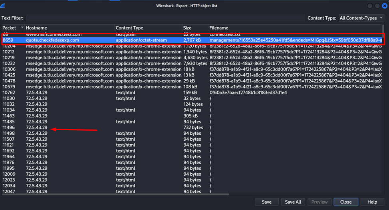The height and width of the screenshot is (210, 389).
Task: Click the 2,767 kB size cell
Action: pyautogui.click(x=192, y=40)
